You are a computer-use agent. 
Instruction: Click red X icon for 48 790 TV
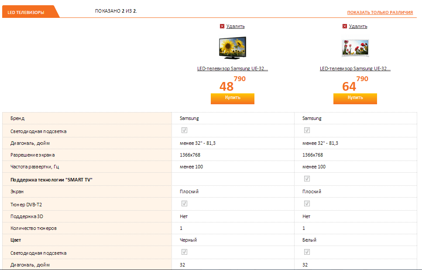tap(222, 26)
